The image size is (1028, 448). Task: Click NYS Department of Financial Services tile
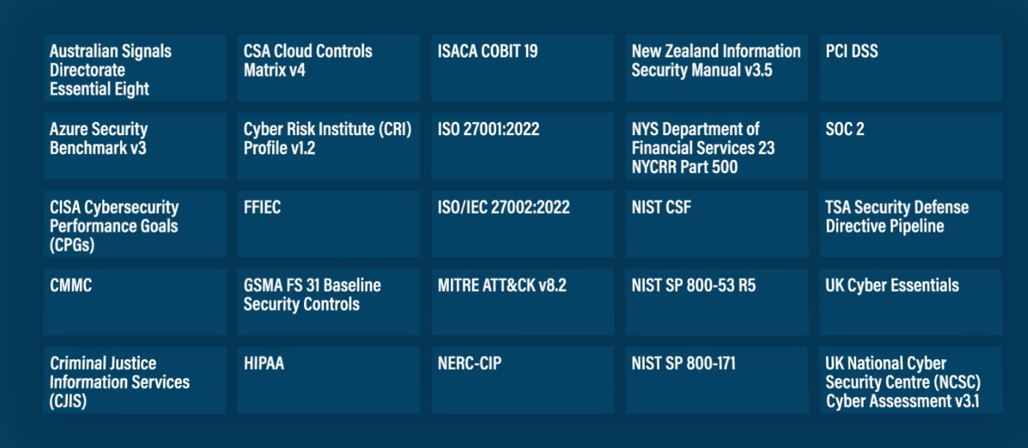tap(716, 146)
